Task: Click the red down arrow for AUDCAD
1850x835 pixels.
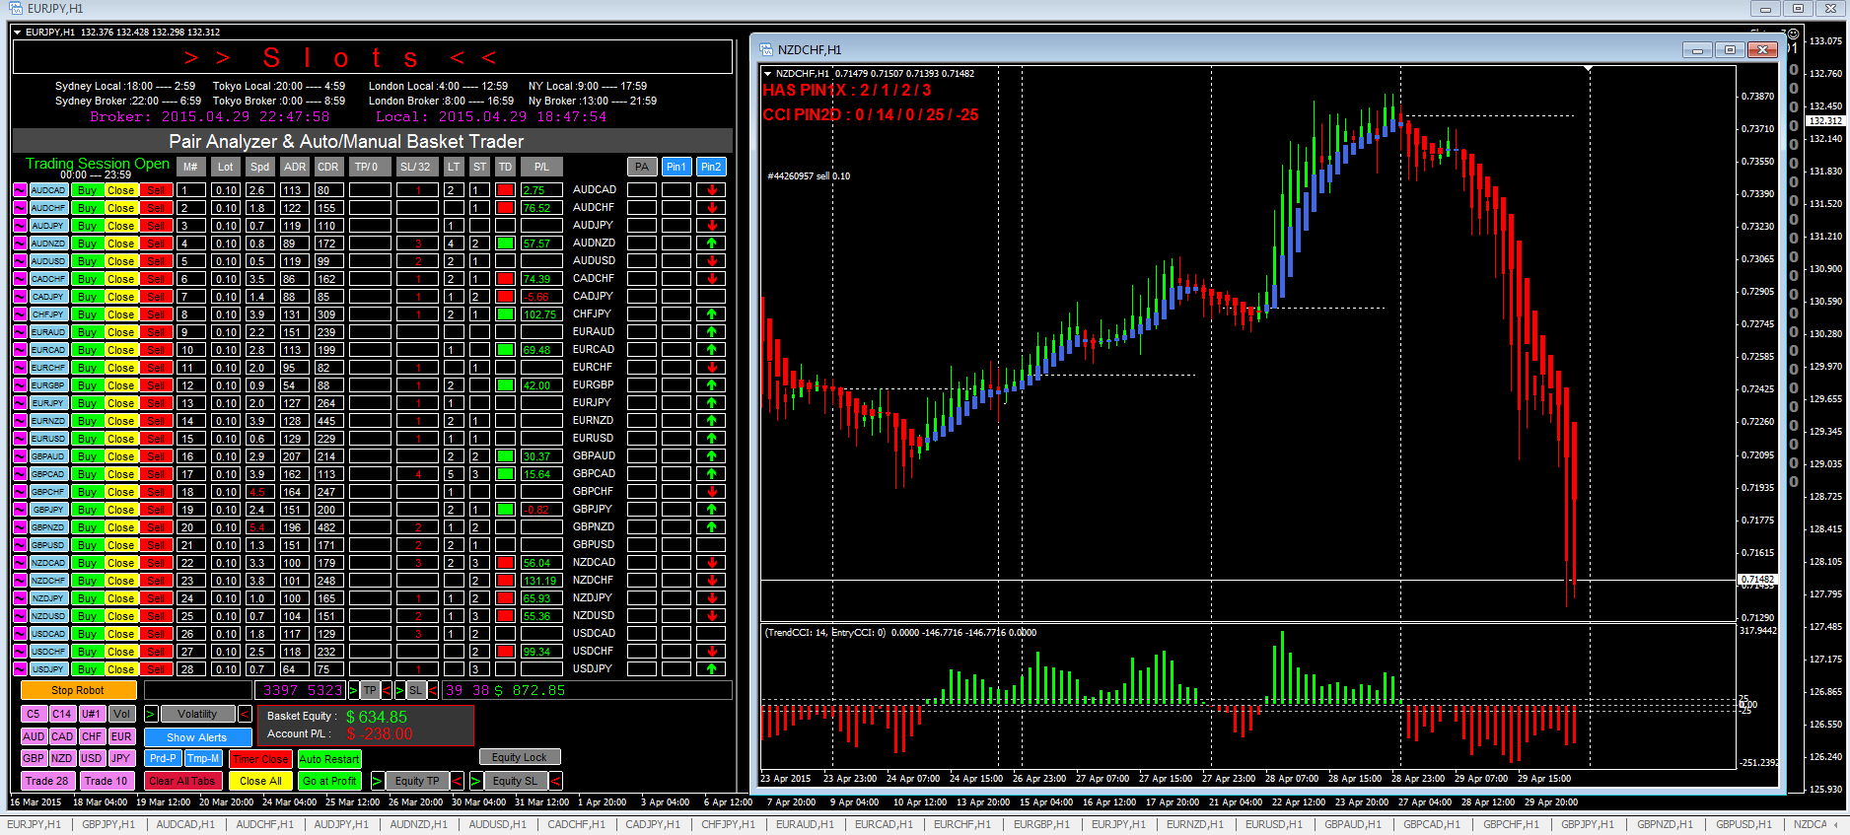Action: tap(711, 190)
